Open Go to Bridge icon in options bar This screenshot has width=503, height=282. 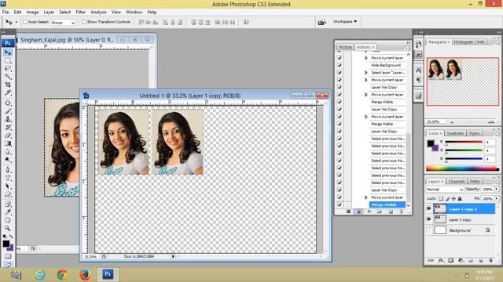(321, 22)
